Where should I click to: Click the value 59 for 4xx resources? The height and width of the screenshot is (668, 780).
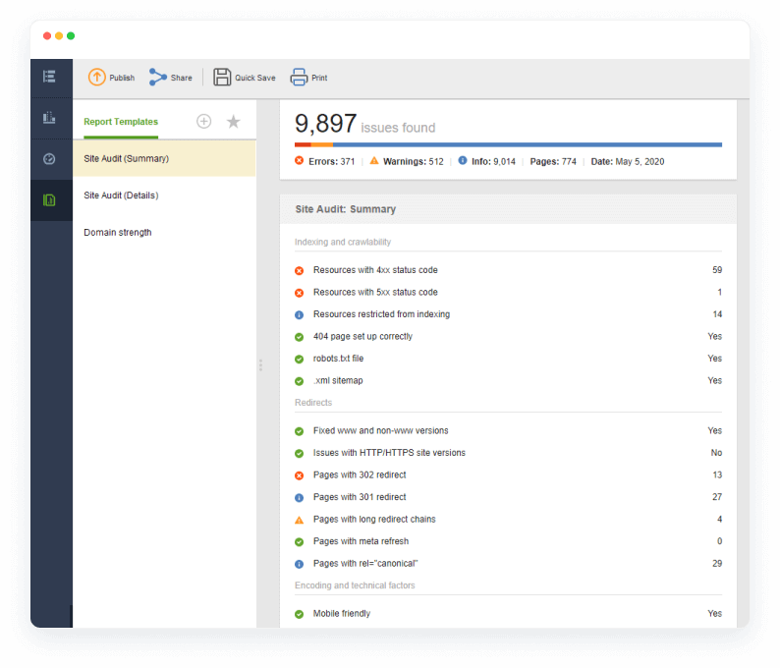[x=717, y=270]
